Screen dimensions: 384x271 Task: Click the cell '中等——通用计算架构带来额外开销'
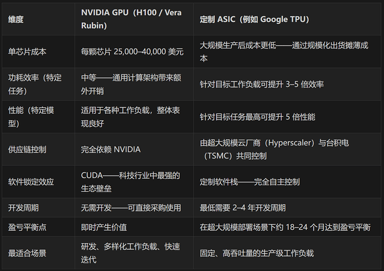(134, 84)
